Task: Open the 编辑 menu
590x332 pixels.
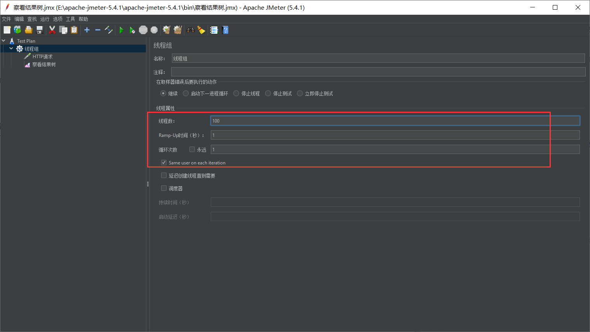Action: pyautogui.click(x=19, y=19)
